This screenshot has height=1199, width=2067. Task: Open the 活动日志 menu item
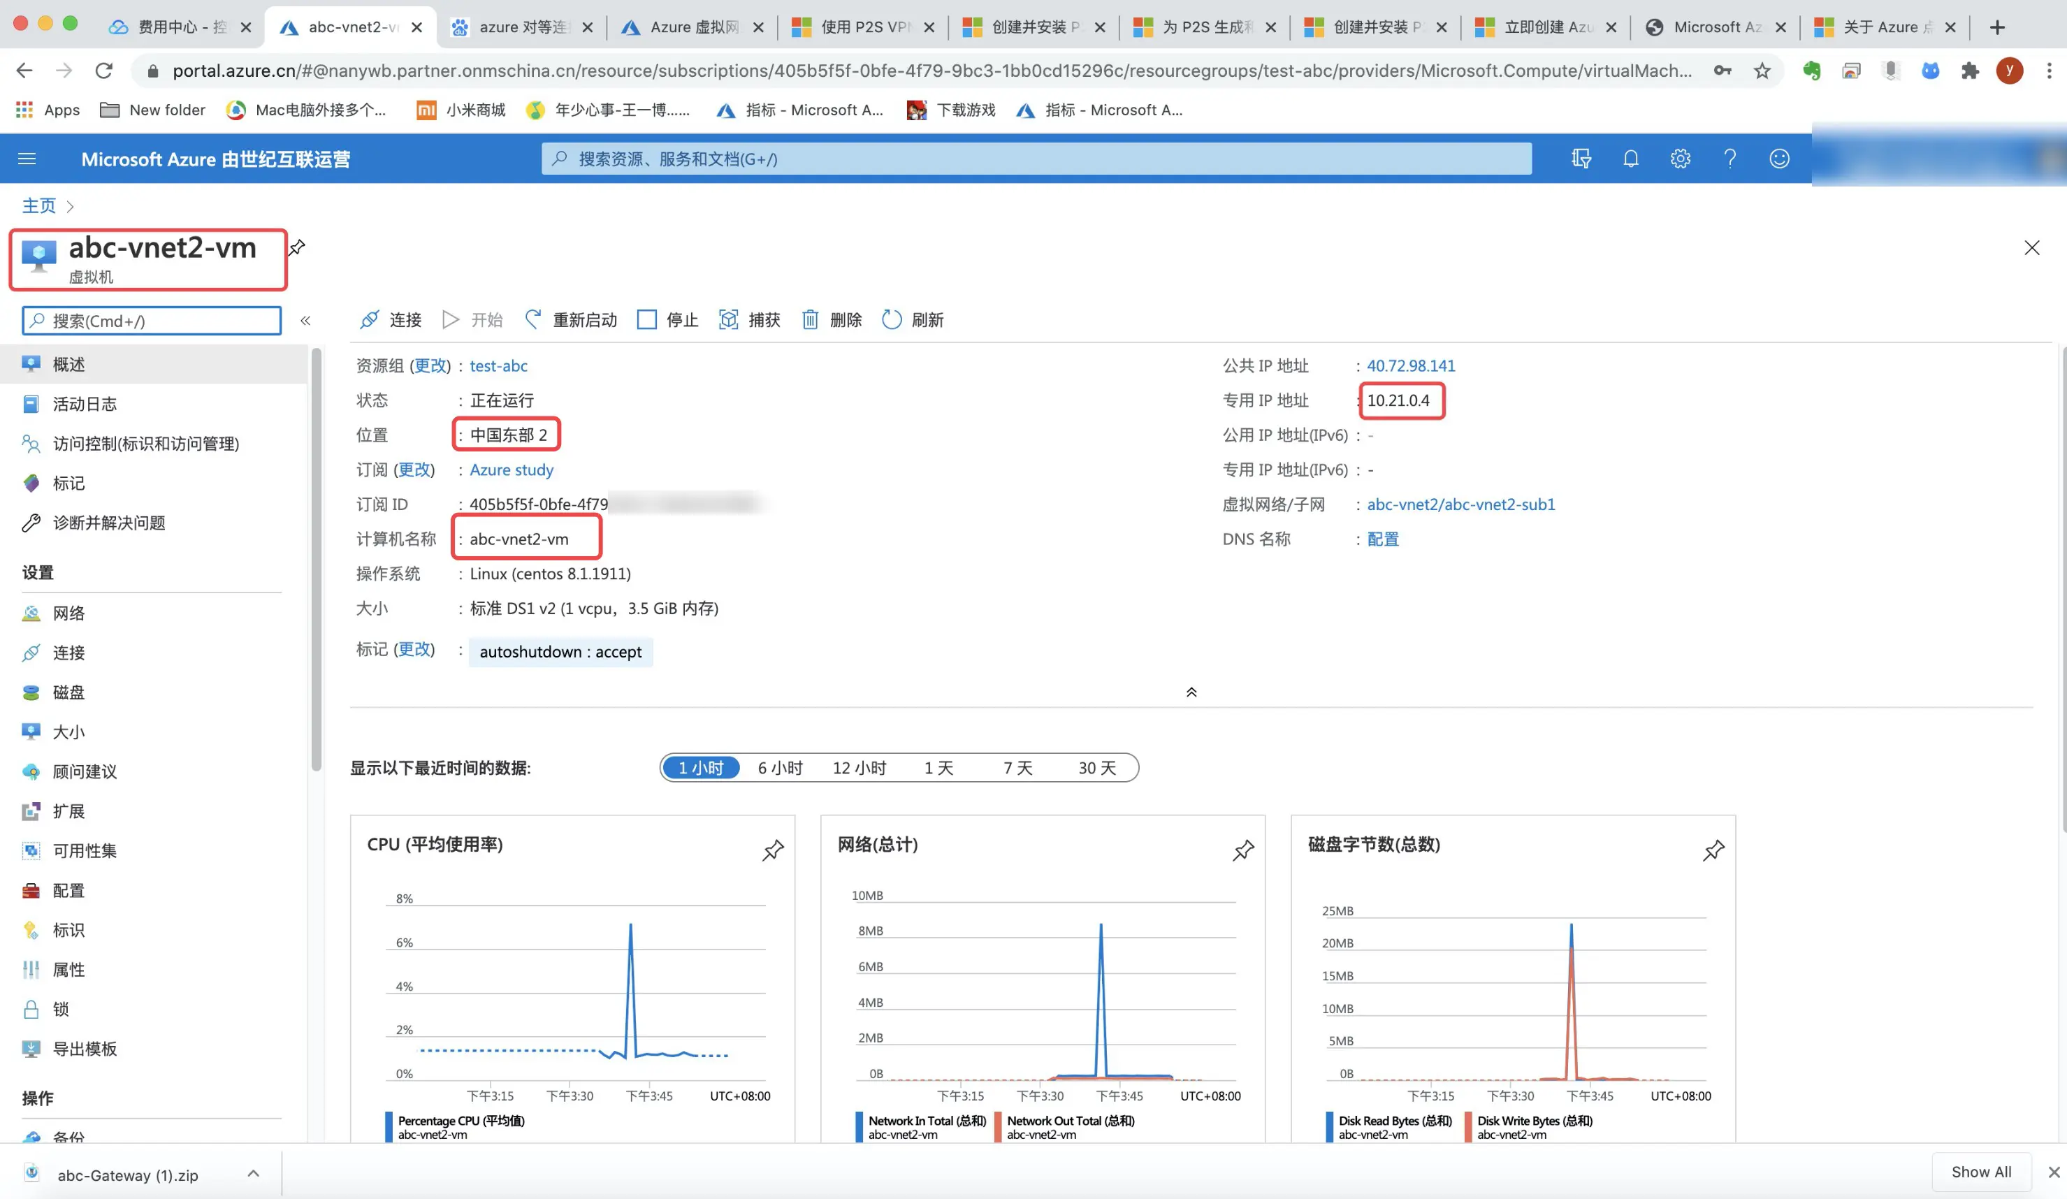pyautogui.click(x=85, y=405)
